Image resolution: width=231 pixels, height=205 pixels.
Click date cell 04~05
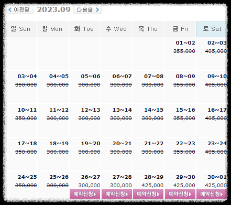point(53,87)
